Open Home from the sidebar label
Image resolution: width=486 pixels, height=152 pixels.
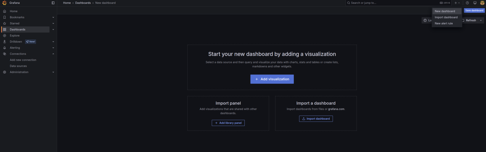point(14,11)
